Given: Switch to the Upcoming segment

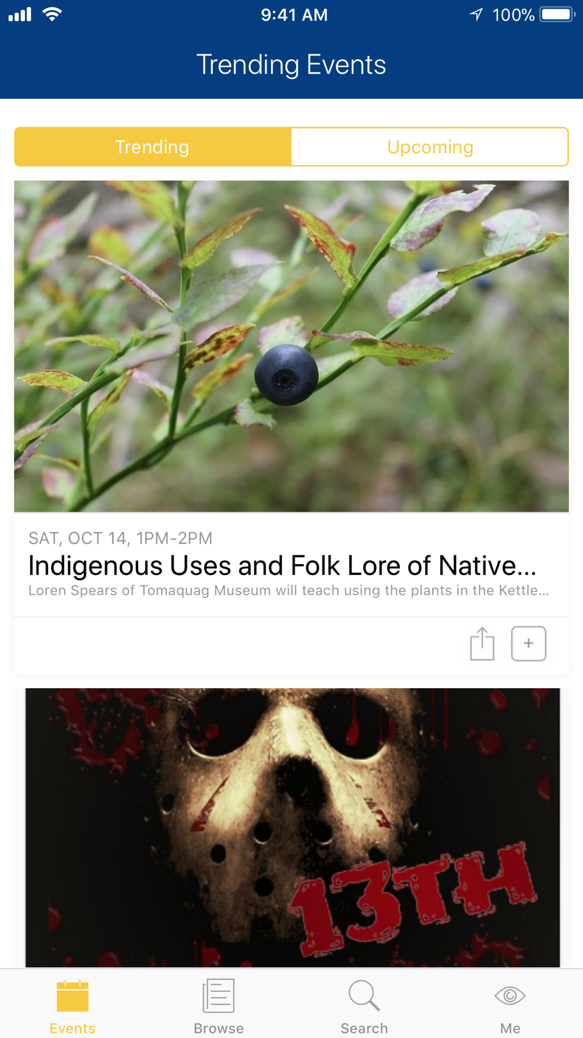Looking at the screenshot, I should [430, 147].
